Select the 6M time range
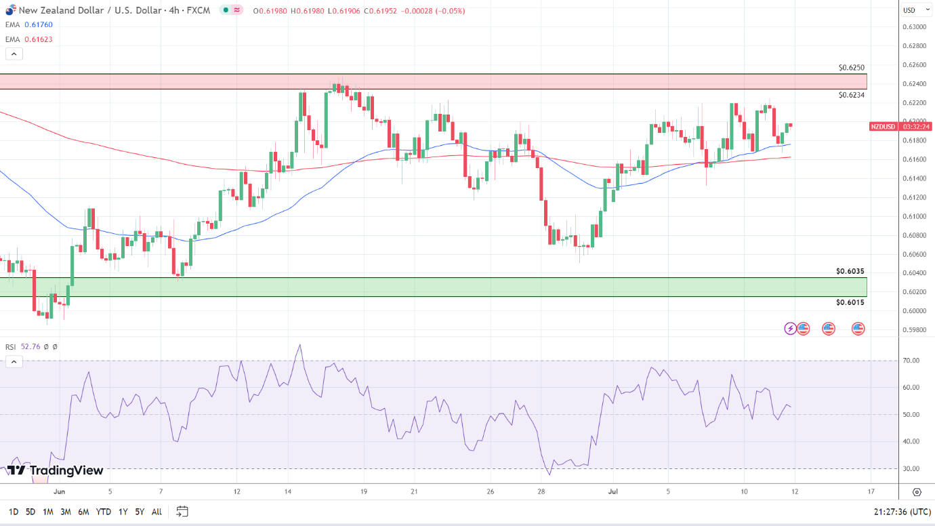 tap(83, 512)
